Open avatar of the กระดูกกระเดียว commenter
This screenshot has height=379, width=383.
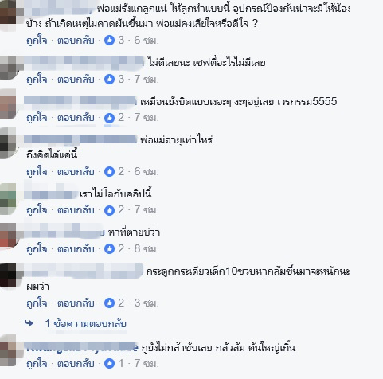[8, 275]
